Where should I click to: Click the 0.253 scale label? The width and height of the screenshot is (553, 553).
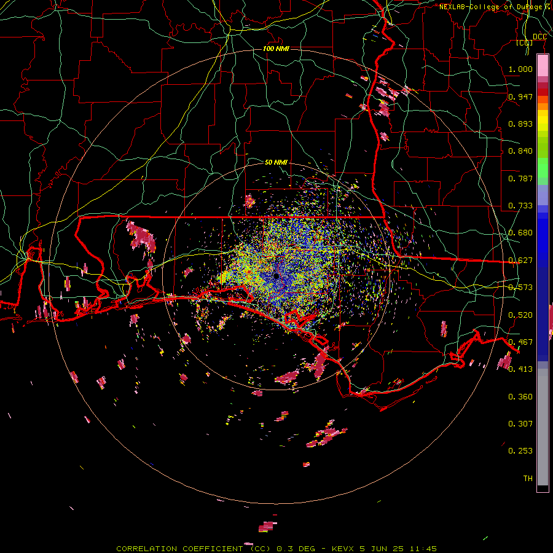(520, 451)
